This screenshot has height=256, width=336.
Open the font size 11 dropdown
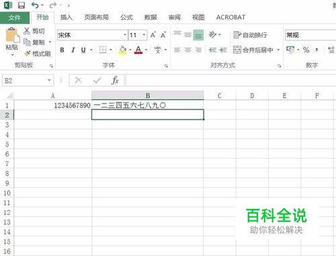point(144,35)
